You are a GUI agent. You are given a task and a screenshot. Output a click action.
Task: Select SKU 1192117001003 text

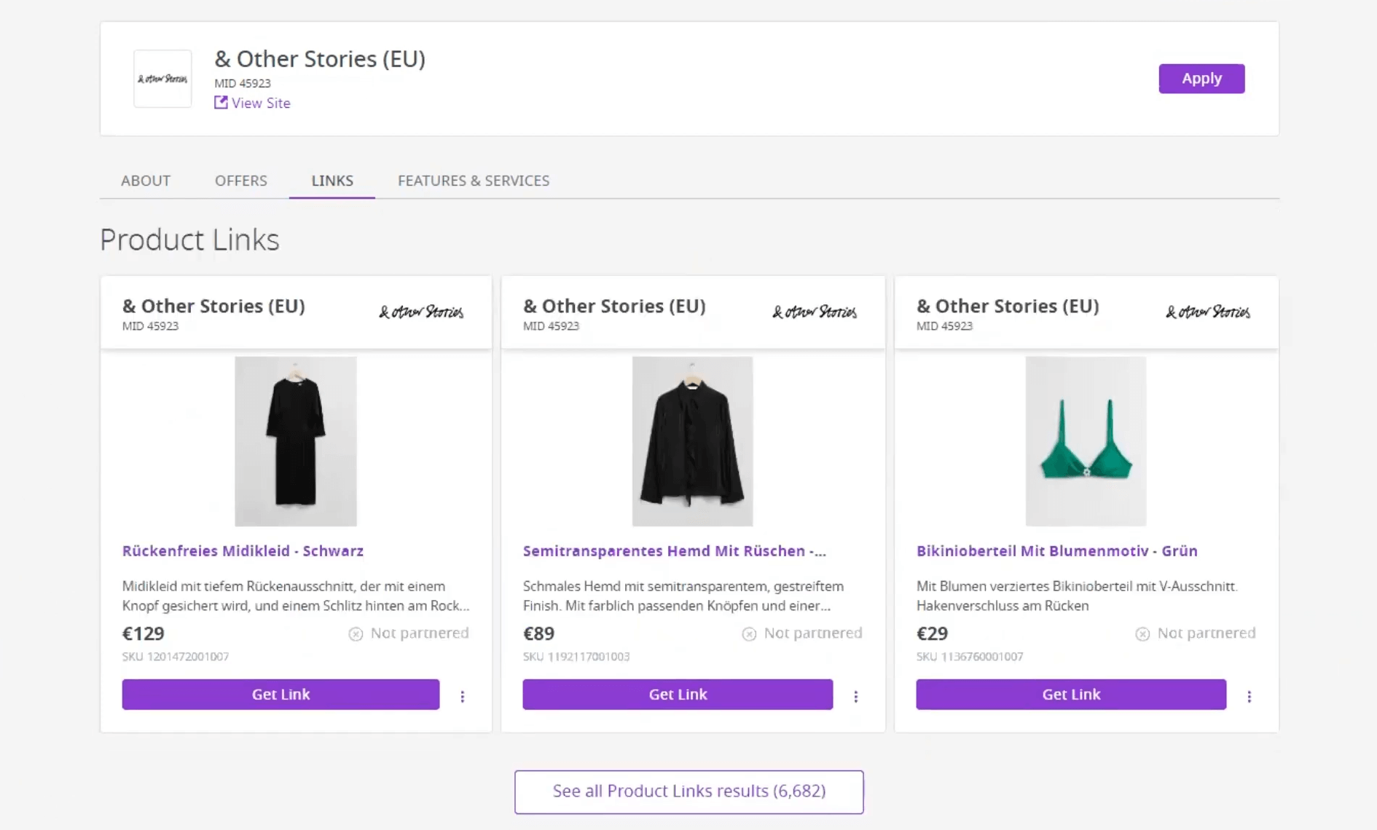point(576,657)
